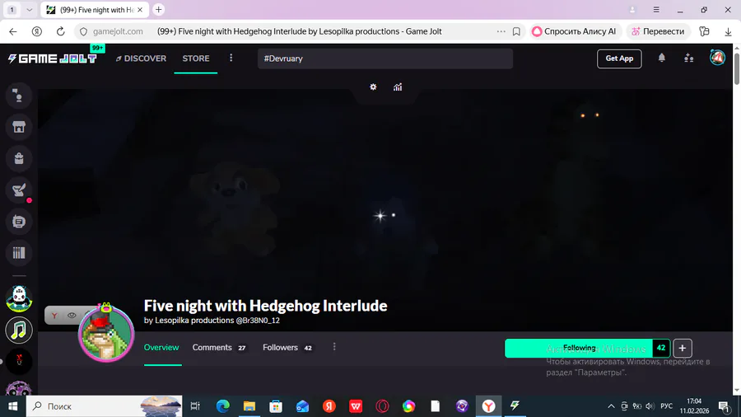Open WPS Office from taskbar
The height and width of the screenshot is (417, 741).
pyautogui.click(x=356, y=406)
